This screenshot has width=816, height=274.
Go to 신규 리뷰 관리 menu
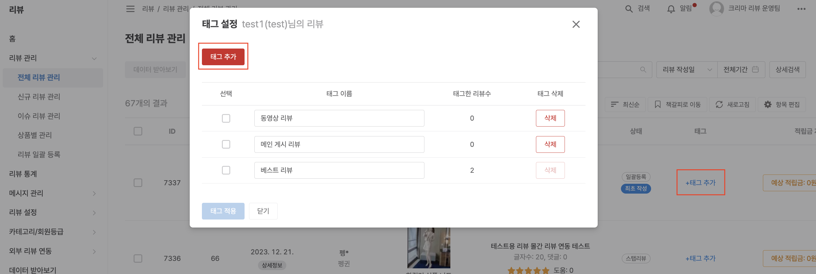point(39,97)
